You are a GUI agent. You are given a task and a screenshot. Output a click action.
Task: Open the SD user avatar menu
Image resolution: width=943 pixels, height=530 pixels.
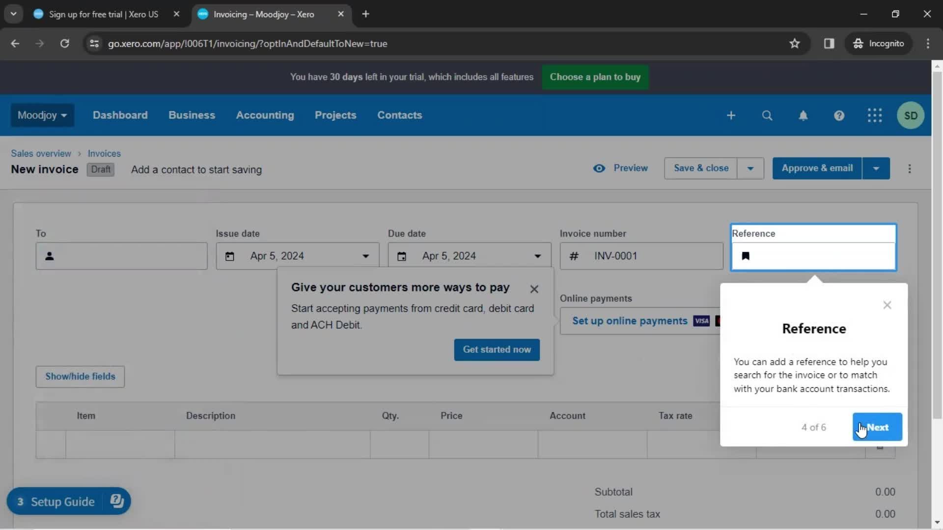pos(911,115)
